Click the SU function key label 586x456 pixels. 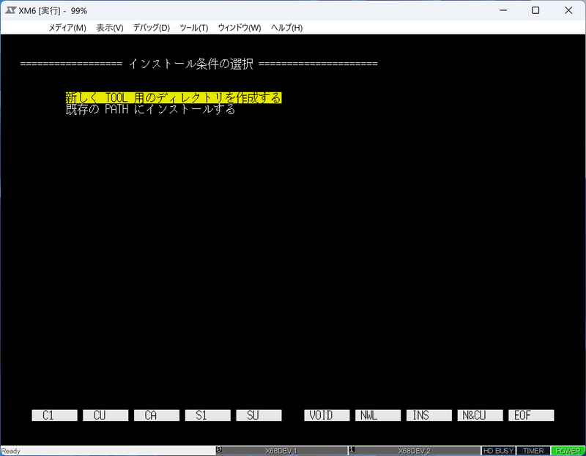pyautogui.click(x=259, y=415)
